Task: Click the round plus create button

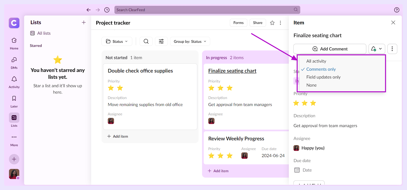Action: (x=14, y=159)
